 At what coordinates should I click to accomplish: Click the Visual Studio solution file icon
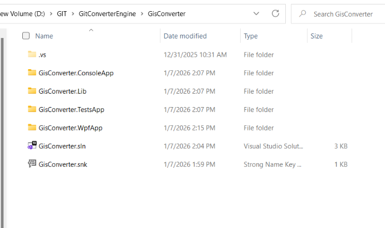(x=32, y=145)
